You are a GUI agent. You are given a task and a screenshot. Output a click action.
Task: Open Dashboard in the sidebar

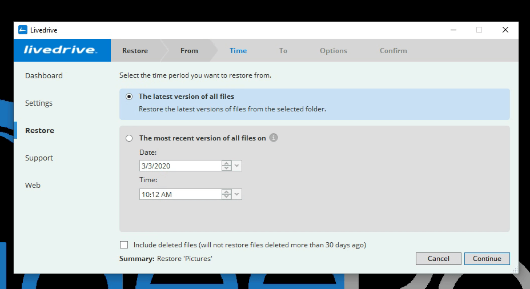pos(44,76)
